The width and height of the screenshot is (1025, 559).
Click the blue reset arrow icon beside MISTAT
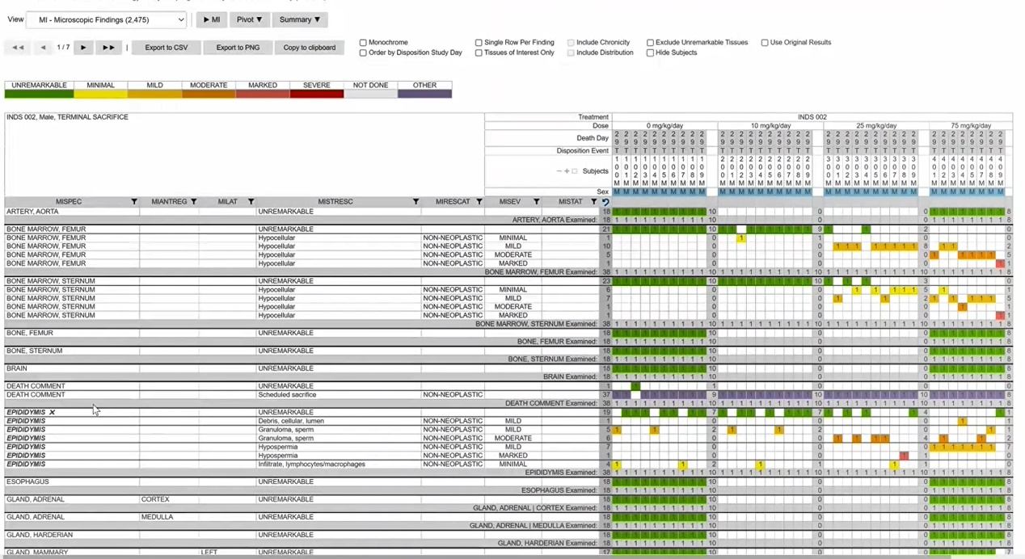coord(605,202)
